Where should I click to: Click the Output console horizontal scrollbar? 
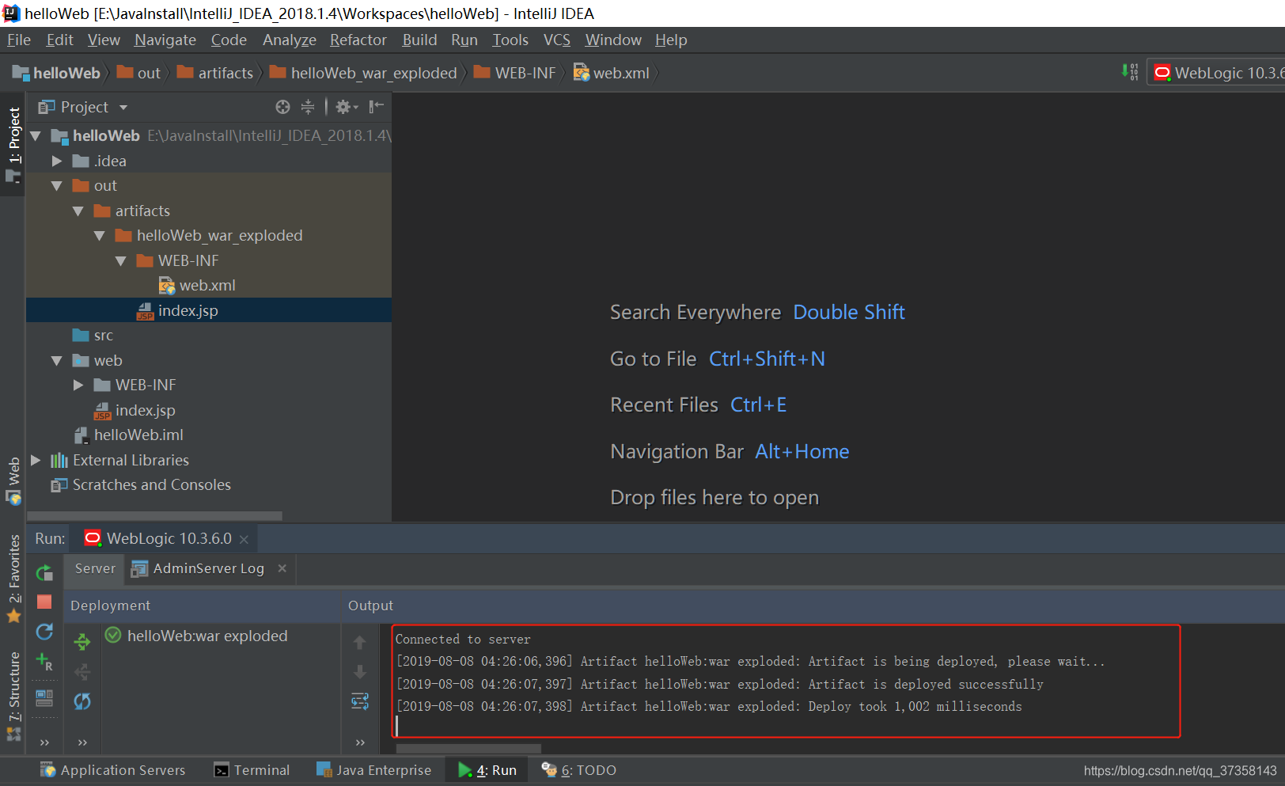(x=468, y=748)
